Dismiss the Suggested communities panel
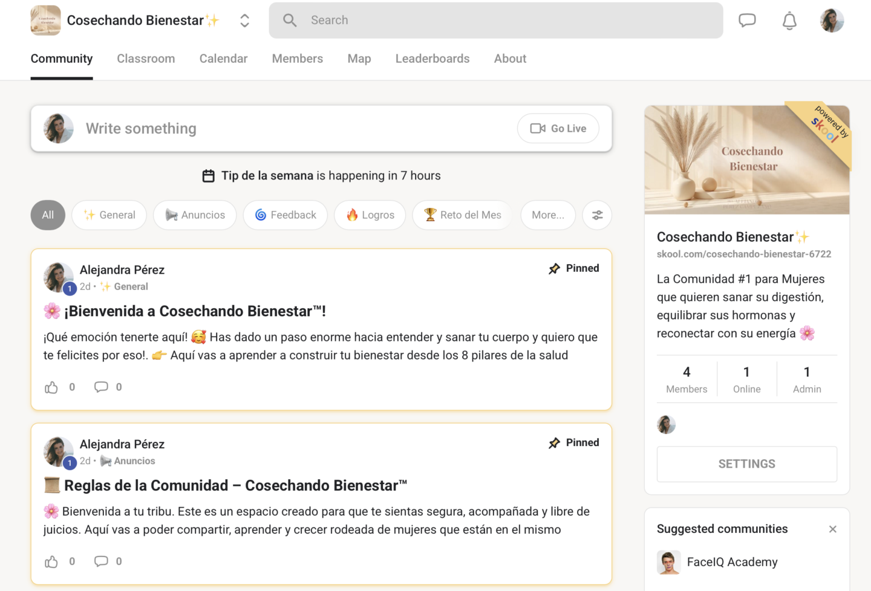This screenshot has width=871, height=591. (833, 529)
